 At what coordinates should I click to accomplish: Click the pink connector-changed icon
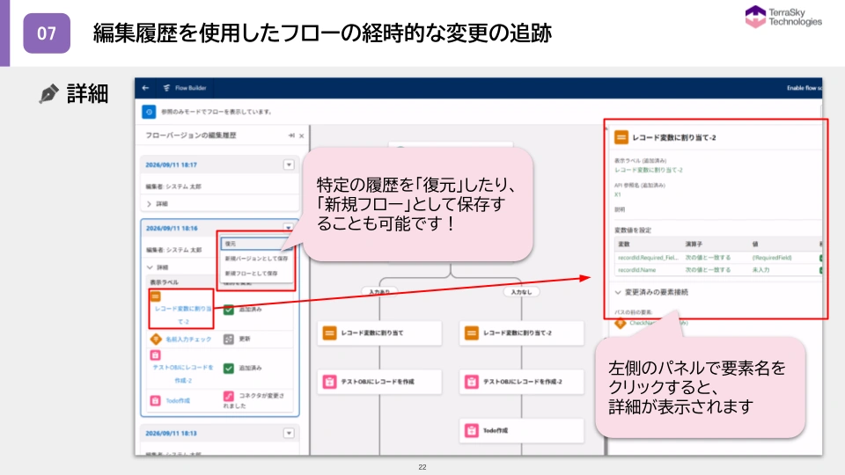pos(229,396)
